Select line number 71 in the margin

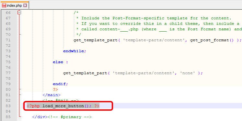point(8,40)
